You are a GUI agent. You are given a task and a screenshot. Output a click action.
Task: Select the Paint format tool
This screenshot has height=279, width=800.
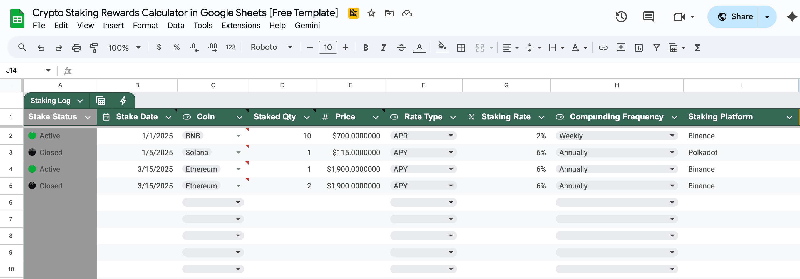93,48
